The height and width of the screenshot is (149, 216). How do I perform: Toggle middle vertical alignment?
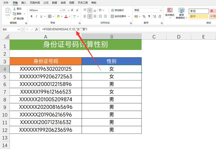(90, 10)
